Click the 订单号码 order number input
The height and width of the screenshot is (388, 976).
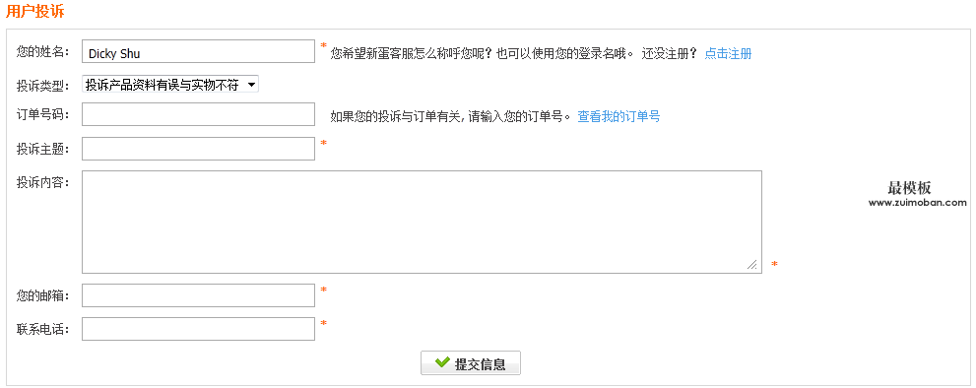click(x=199, y=114)
